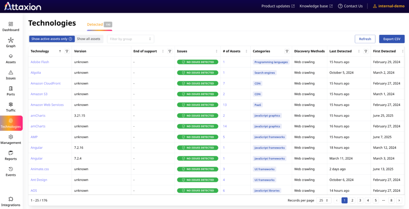Sort the First Detected column

pyautogui.click(x=403, y=51)
